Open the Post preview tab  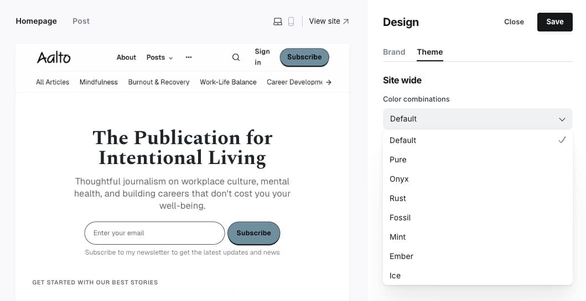(81, 21)
